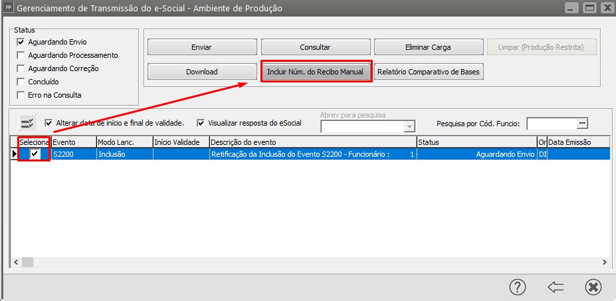Check the Concluído status box

pos(21,82)
